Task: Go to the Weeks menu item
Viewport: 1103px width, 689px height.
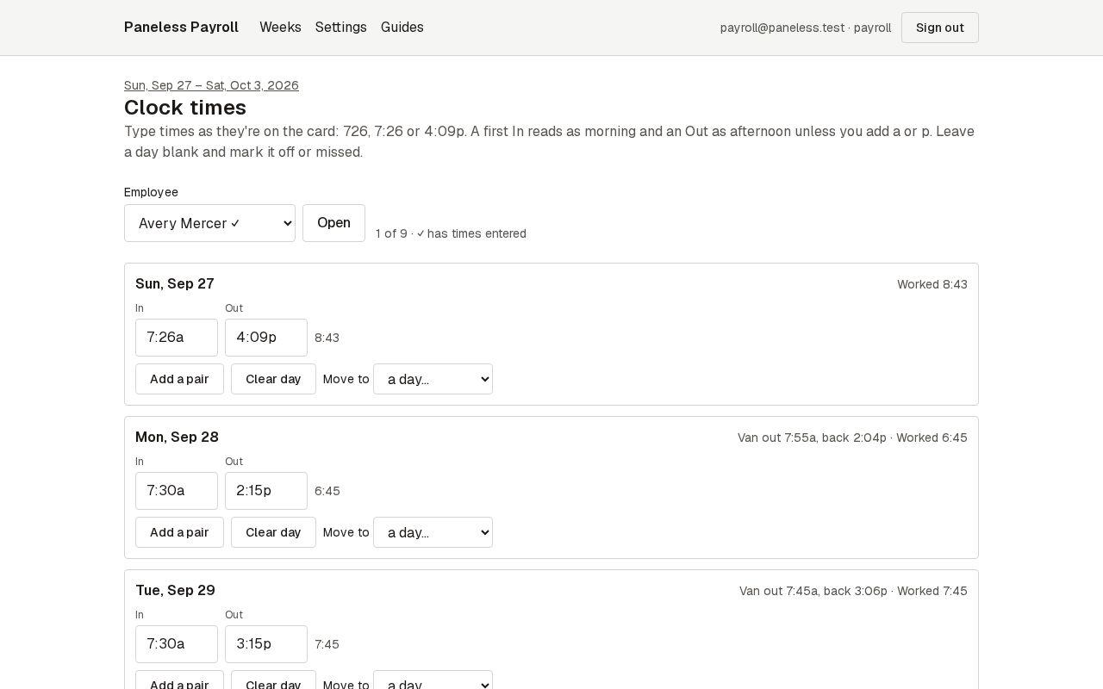Action: point(280,28)
